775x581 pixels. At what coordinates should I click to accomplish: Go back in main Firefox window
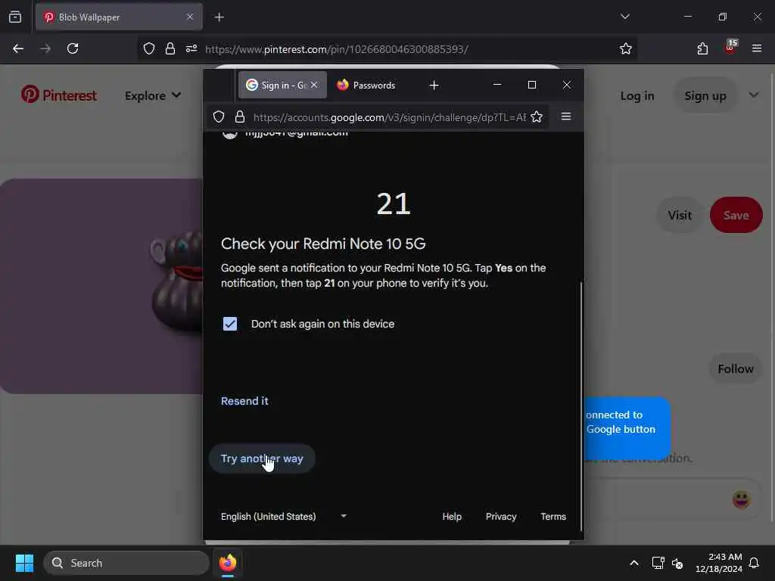(x=18, y=48)
